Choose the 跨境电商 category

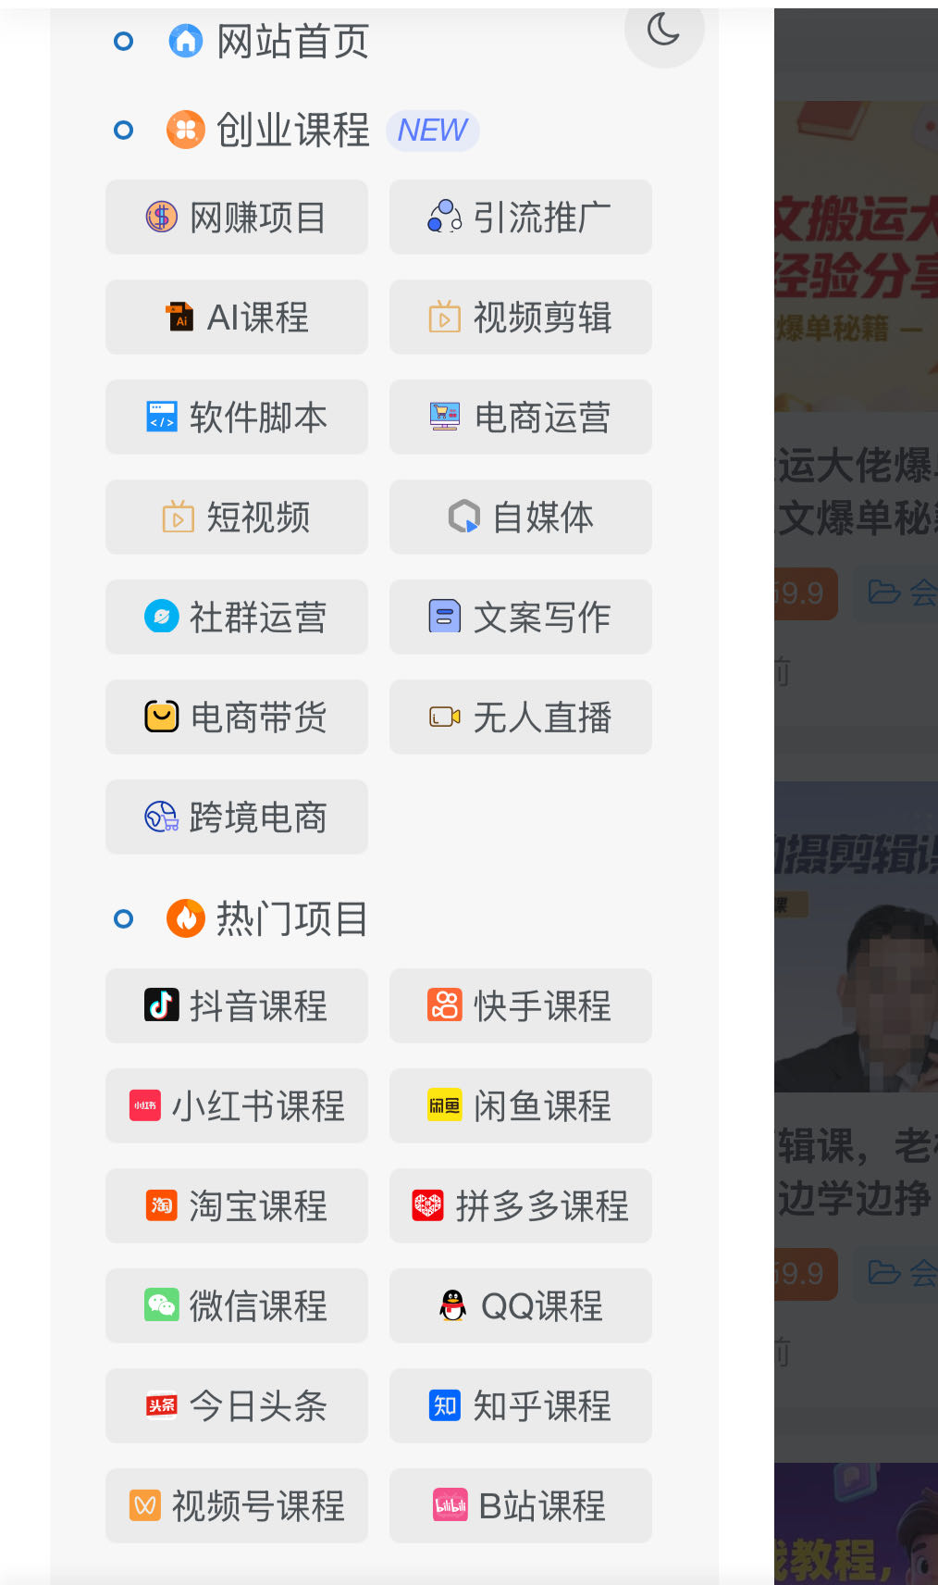coord(237,817)
